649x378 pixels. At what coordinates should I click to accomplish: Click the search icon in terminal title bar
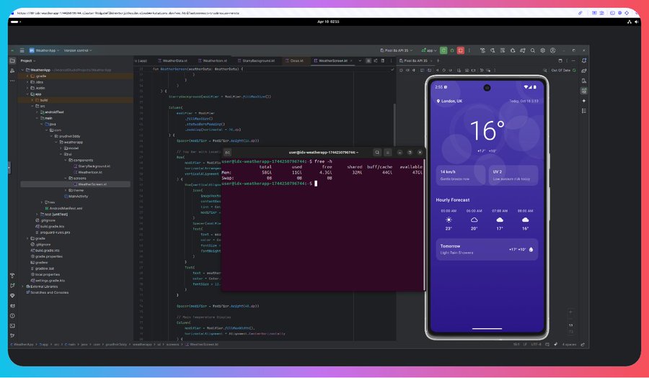click(x=377, y=153)
